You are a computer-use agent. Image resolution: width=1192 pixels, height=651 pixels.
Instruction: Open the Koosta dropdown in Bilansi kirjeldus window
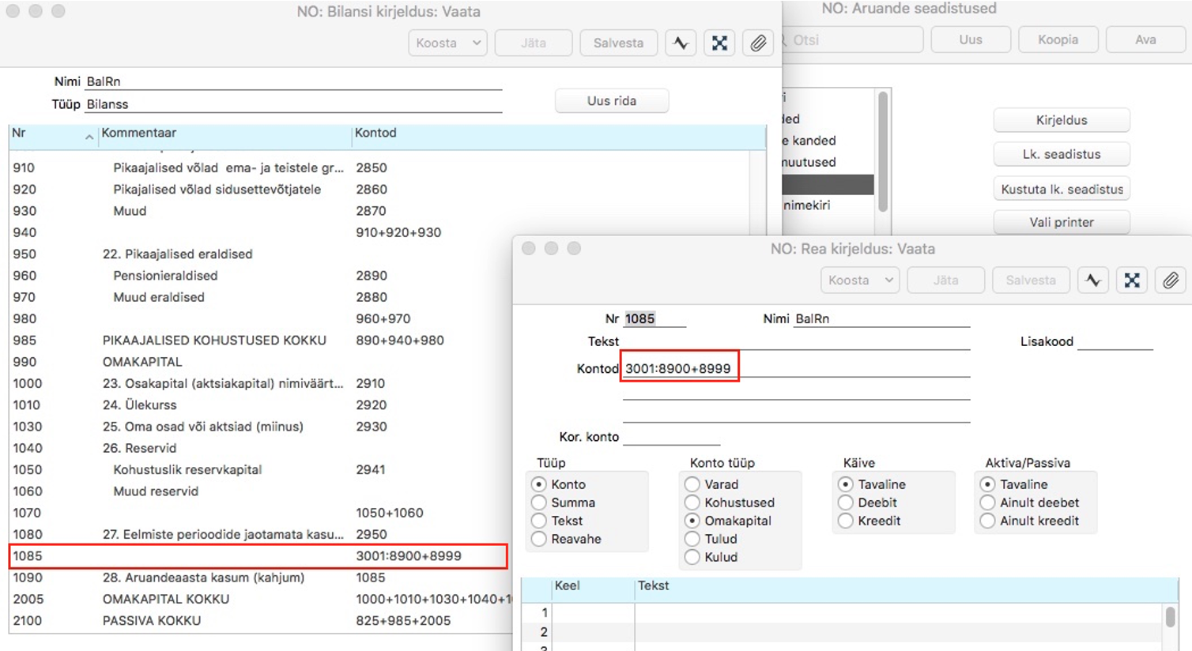[x=447, y=43]
